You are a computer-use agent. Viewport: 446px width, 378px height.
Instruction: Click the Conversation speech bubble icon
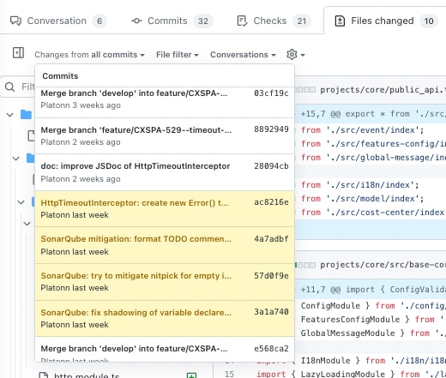tap(15, 21)
